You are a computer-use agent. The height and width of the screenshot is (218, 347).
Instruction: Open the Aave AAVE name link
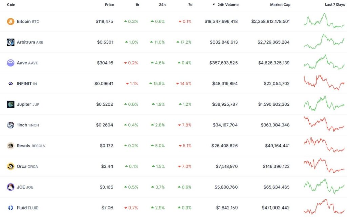pyautogui.click(x=24, y=63)
